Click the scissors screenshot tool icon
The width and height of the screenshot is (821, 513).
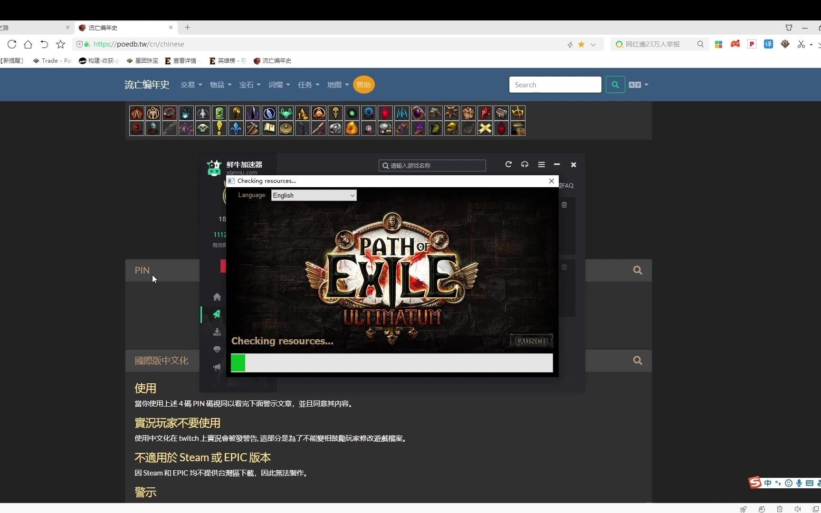point(802,44)
